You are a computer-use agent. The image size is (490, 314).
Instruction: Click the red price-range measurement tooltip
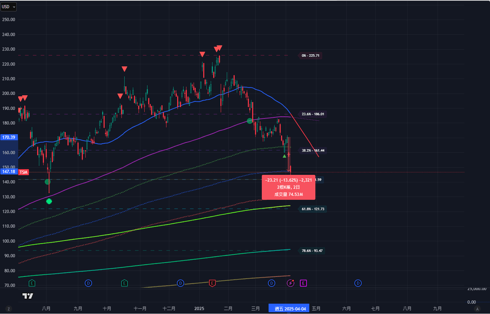click(288, 187)
